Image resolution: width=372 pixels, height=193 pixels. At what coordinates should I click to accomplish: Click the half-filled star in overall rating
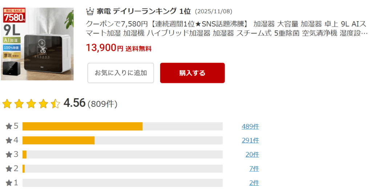pos(55,104)
